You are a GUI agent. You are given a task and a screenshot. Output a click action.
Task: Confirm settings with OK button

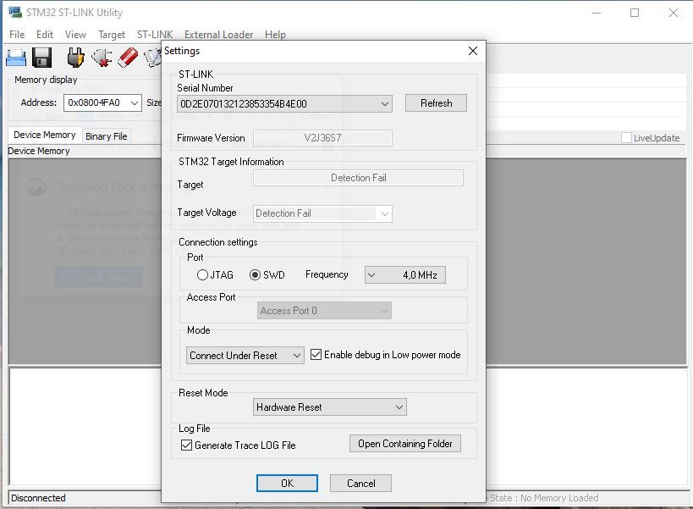pos(287,484)
